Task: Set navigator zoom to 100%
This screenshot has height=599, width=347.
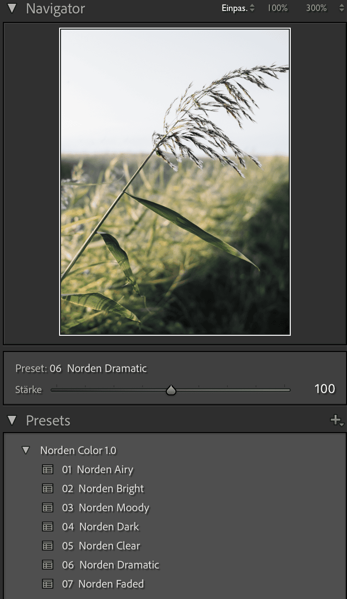Action: coord(277,8)
